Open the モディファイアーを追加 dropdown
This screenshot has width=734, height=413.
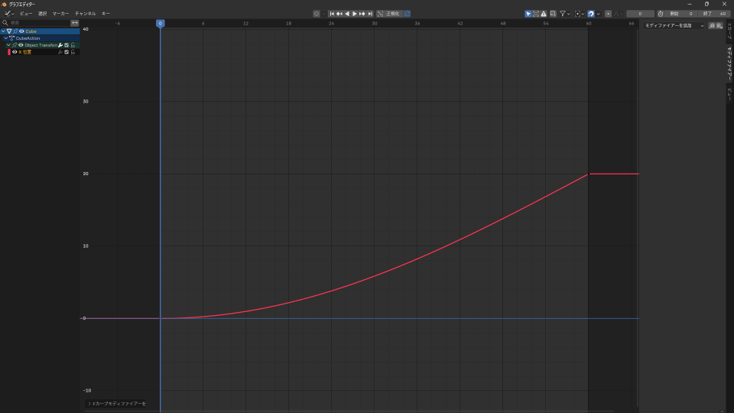[x=674, y=25]
